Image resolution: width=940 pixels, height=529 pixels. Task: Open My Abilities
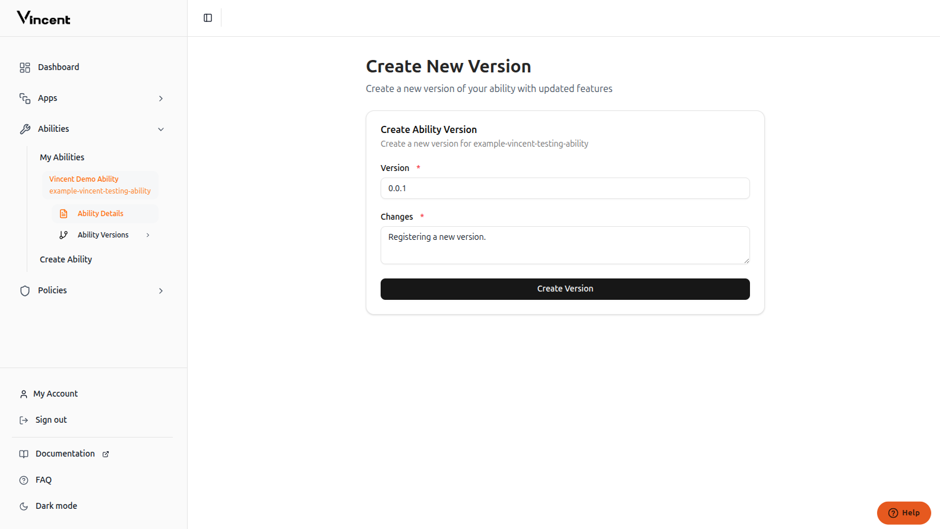62,157
